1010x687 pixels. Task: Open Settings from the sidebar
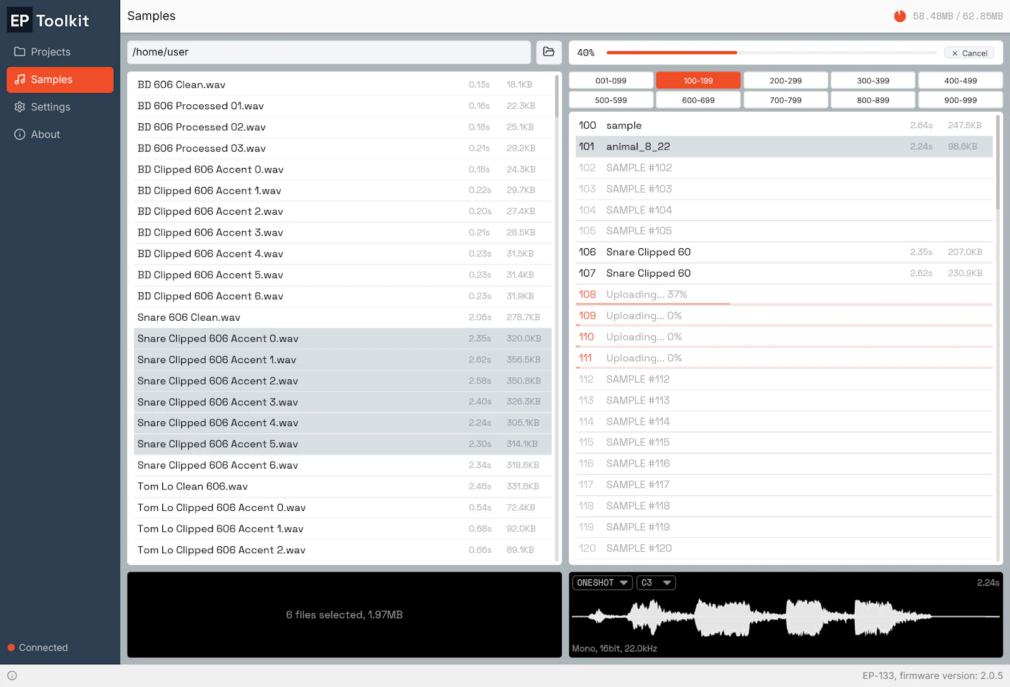[60, 107]
